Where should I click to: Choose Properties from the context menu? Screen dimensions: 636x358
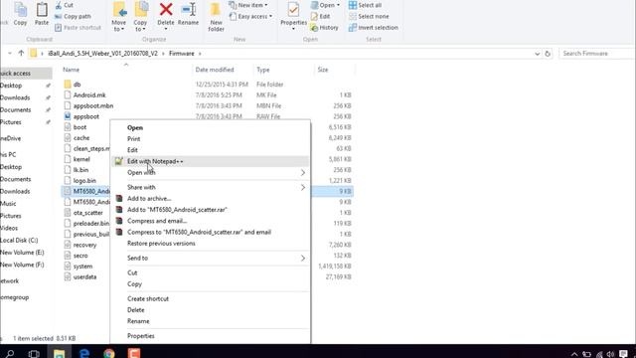(210, 336)
